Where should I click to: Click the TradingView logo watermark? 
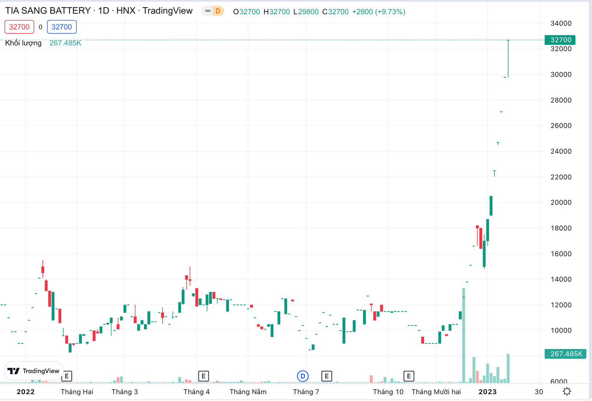[x=34, y=371]
